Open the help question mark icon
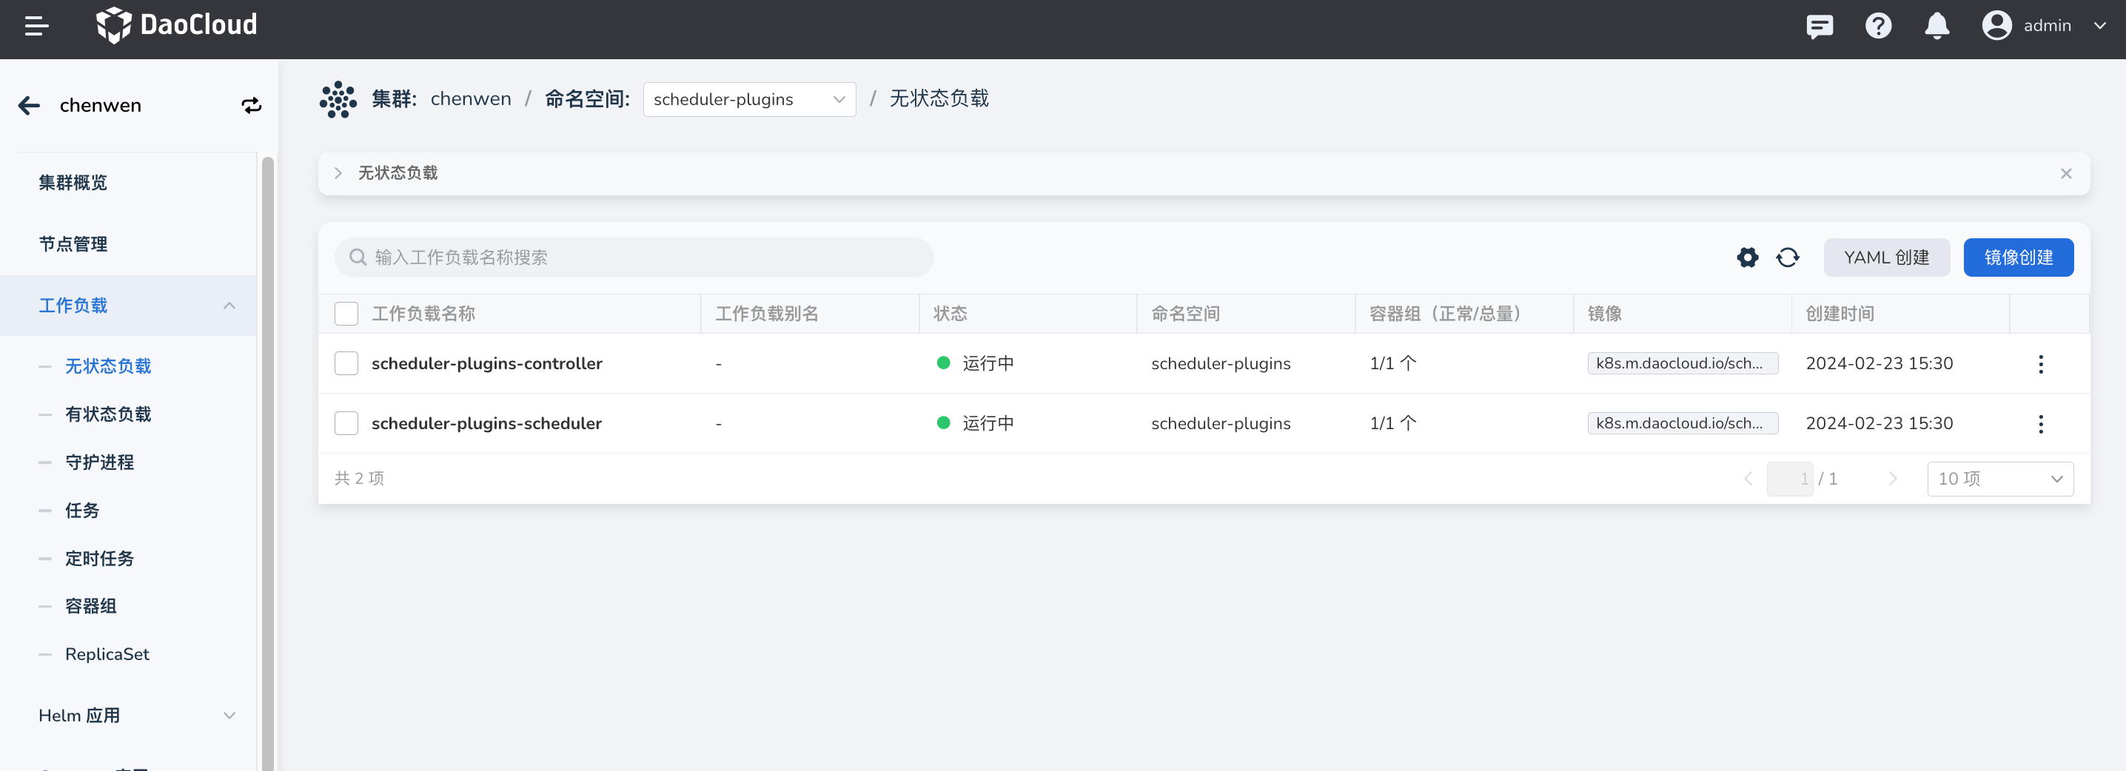The height and width of the screenshot is (771, 2126). [1877, 27]
